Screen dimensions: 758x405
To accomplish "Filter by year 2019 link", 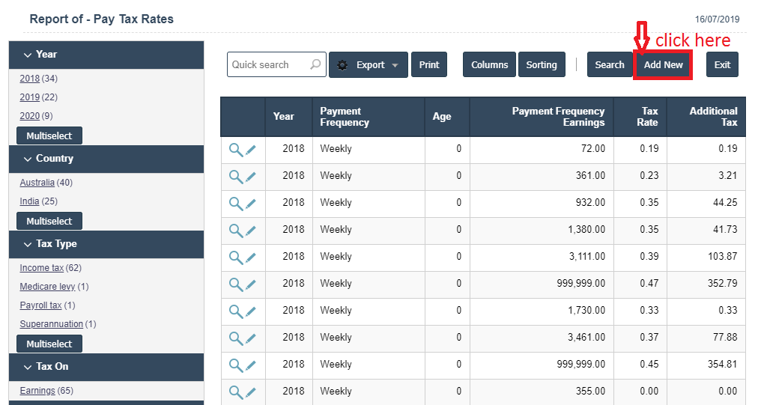I will (x=29, y=97).
